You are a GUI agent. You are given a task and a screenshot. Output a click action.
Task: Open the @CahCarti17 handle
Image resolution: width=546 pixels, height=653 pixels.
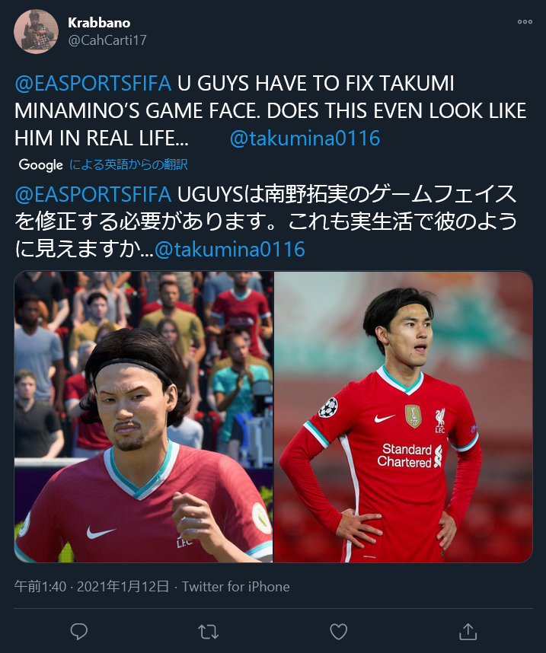coord(107,40)
